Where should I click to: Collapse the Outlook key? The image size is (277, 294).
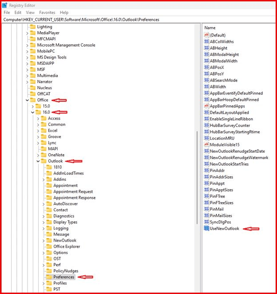tap(38, 161)
